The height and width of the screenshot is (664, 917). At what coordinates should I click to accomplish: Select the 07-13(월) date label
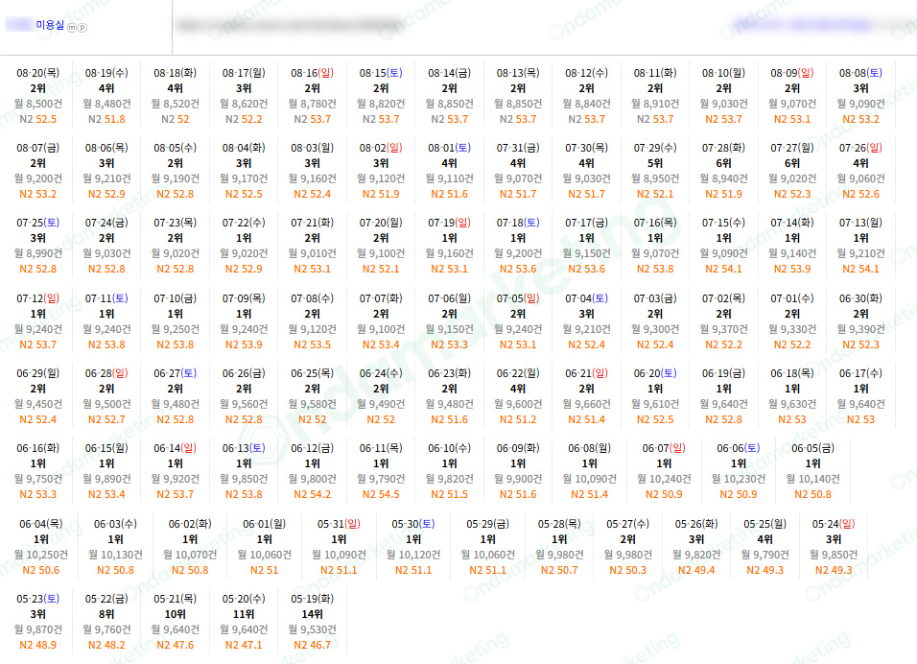tap(860, 223)
